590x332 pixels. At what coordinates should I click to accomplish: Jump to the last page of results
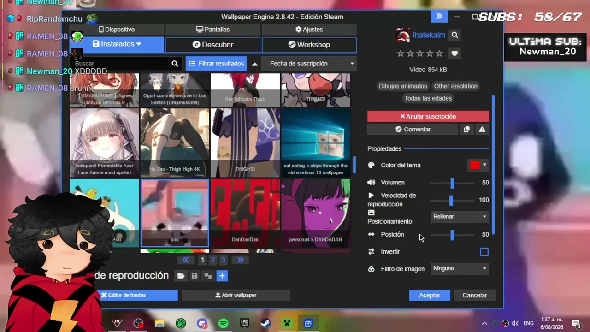coord(240,260)
